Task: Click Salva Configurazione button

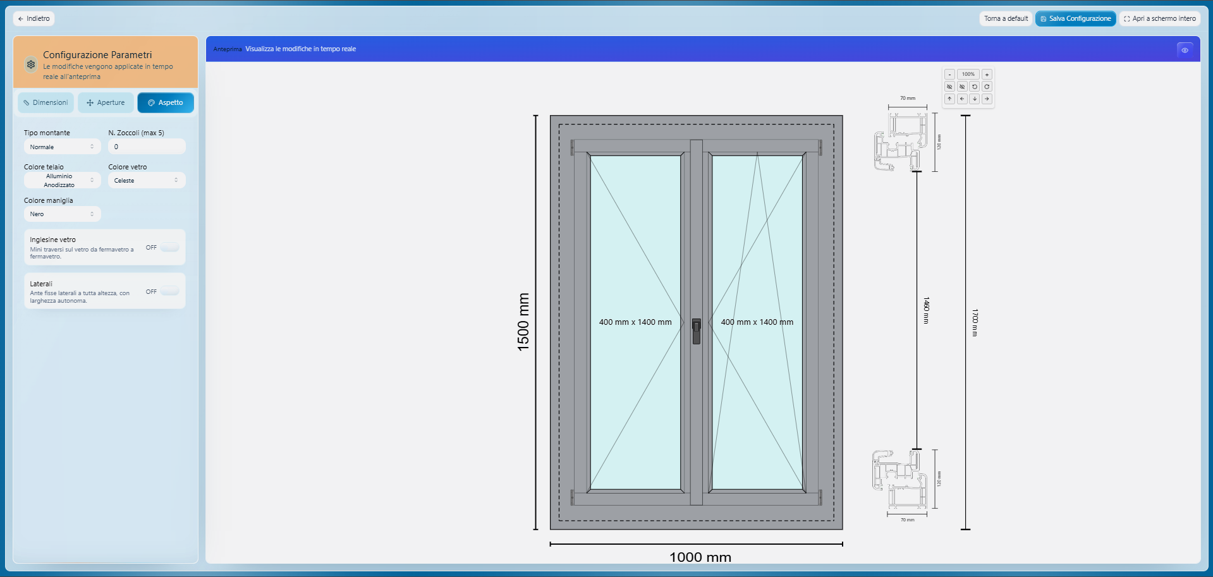Action: (1075, 18)
